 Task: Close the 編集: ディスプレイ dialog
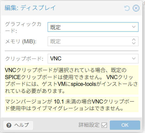click(136, 8)
